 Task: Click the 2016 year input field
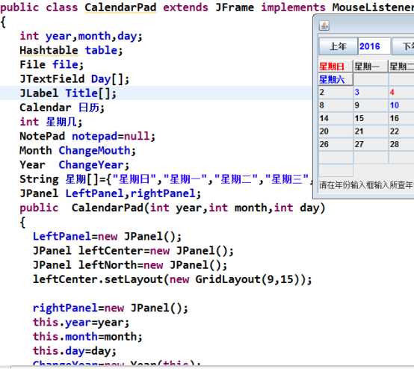tap(374, 46)
